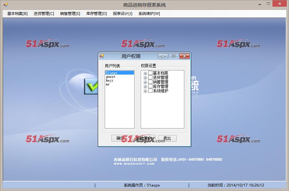Click the status bar resize grip
289x191 pixels.
(x=284, y=186)
